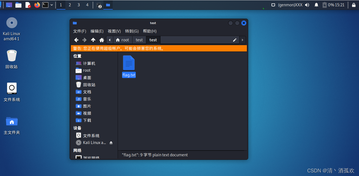
Task: Click (genmon)XXX panel monitor text
Action: click(x=290, y=5)
